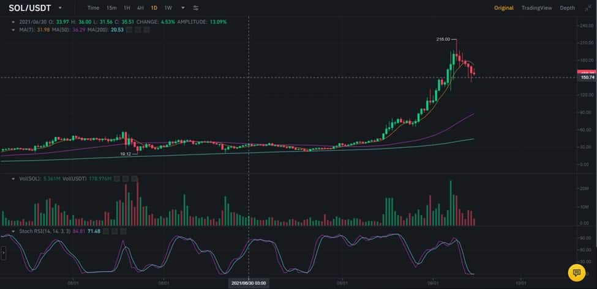This screenshot has height=289, width=597.
Task: Click the 2021/06/30 03:00 crosshair date label
Action: tap(249, 283)
